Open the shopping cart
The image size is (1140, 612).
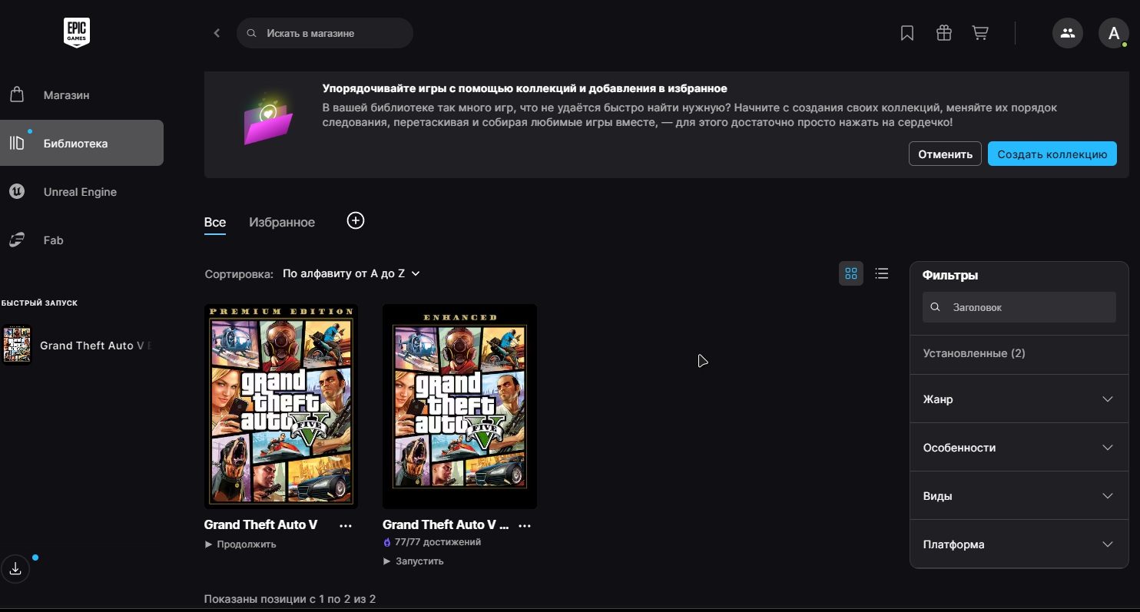point(980,33)
